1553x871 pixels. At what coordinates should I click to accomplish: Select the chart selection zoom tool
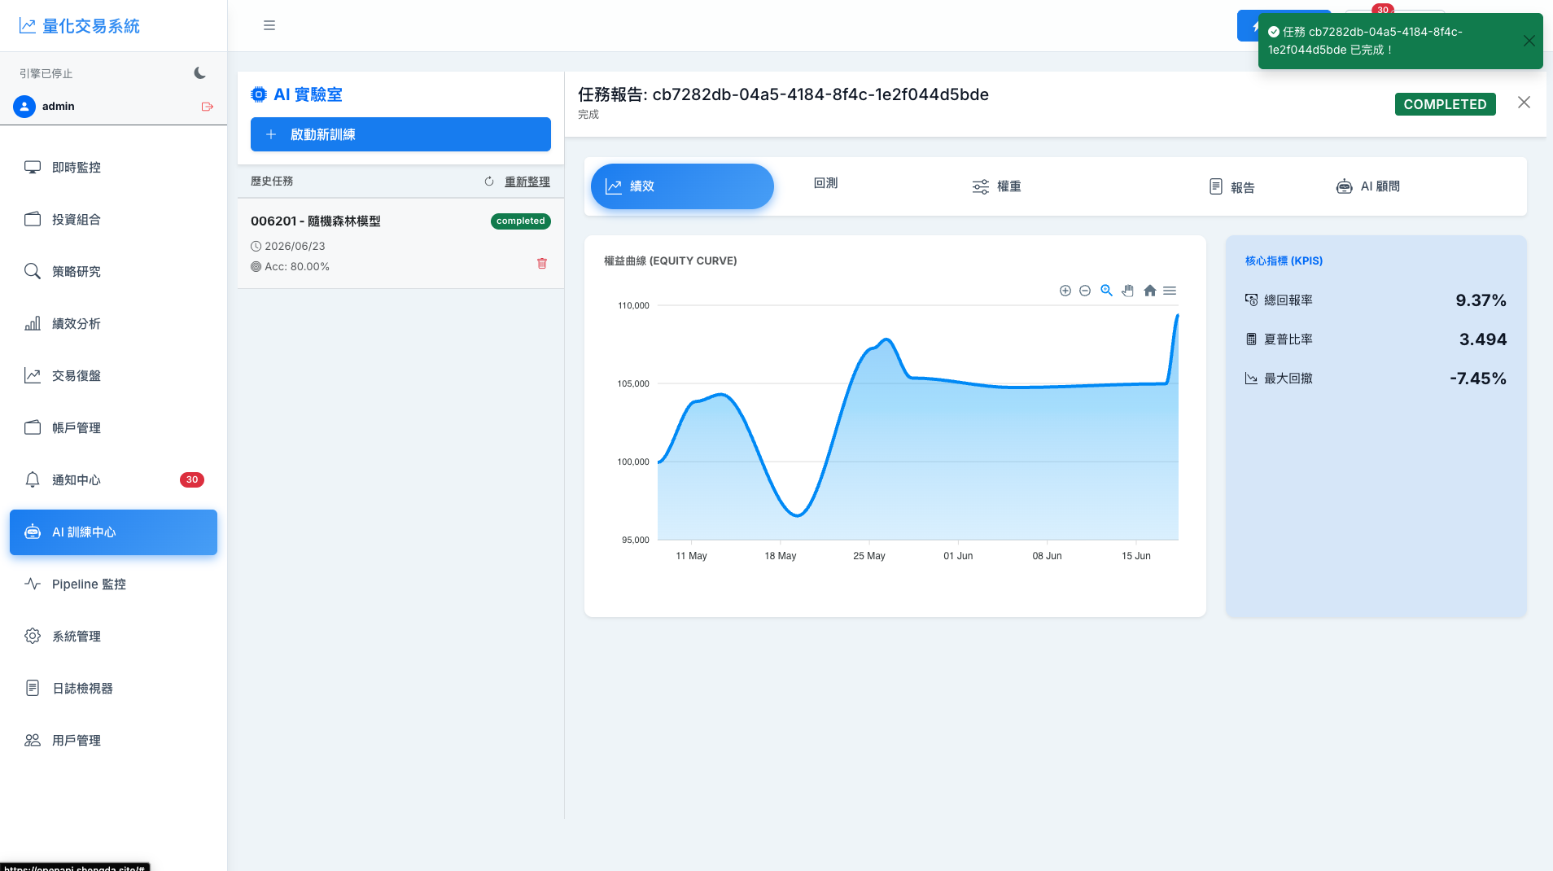[1106, 291]
